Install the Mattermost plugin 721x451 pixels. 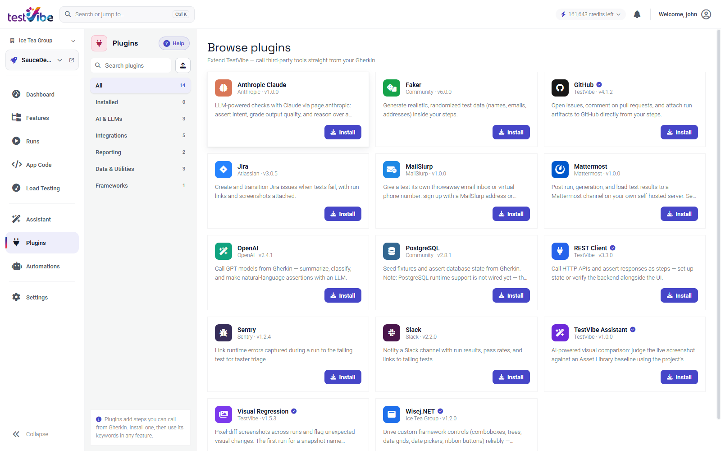click(x=679, y=214)
